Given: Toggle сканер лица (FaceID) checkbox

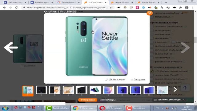Looking at the screenshot, I should (x=152, y=75).
